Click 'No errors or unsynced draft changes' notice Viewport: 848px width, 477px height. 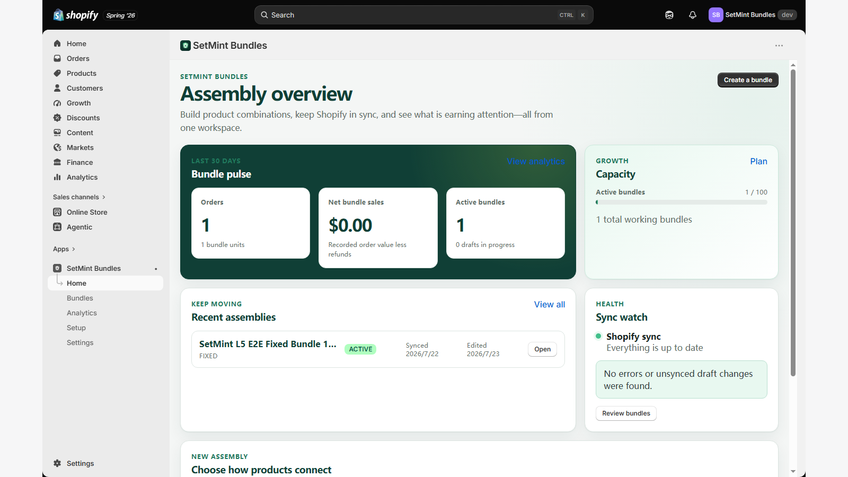[x=682, y=379]
